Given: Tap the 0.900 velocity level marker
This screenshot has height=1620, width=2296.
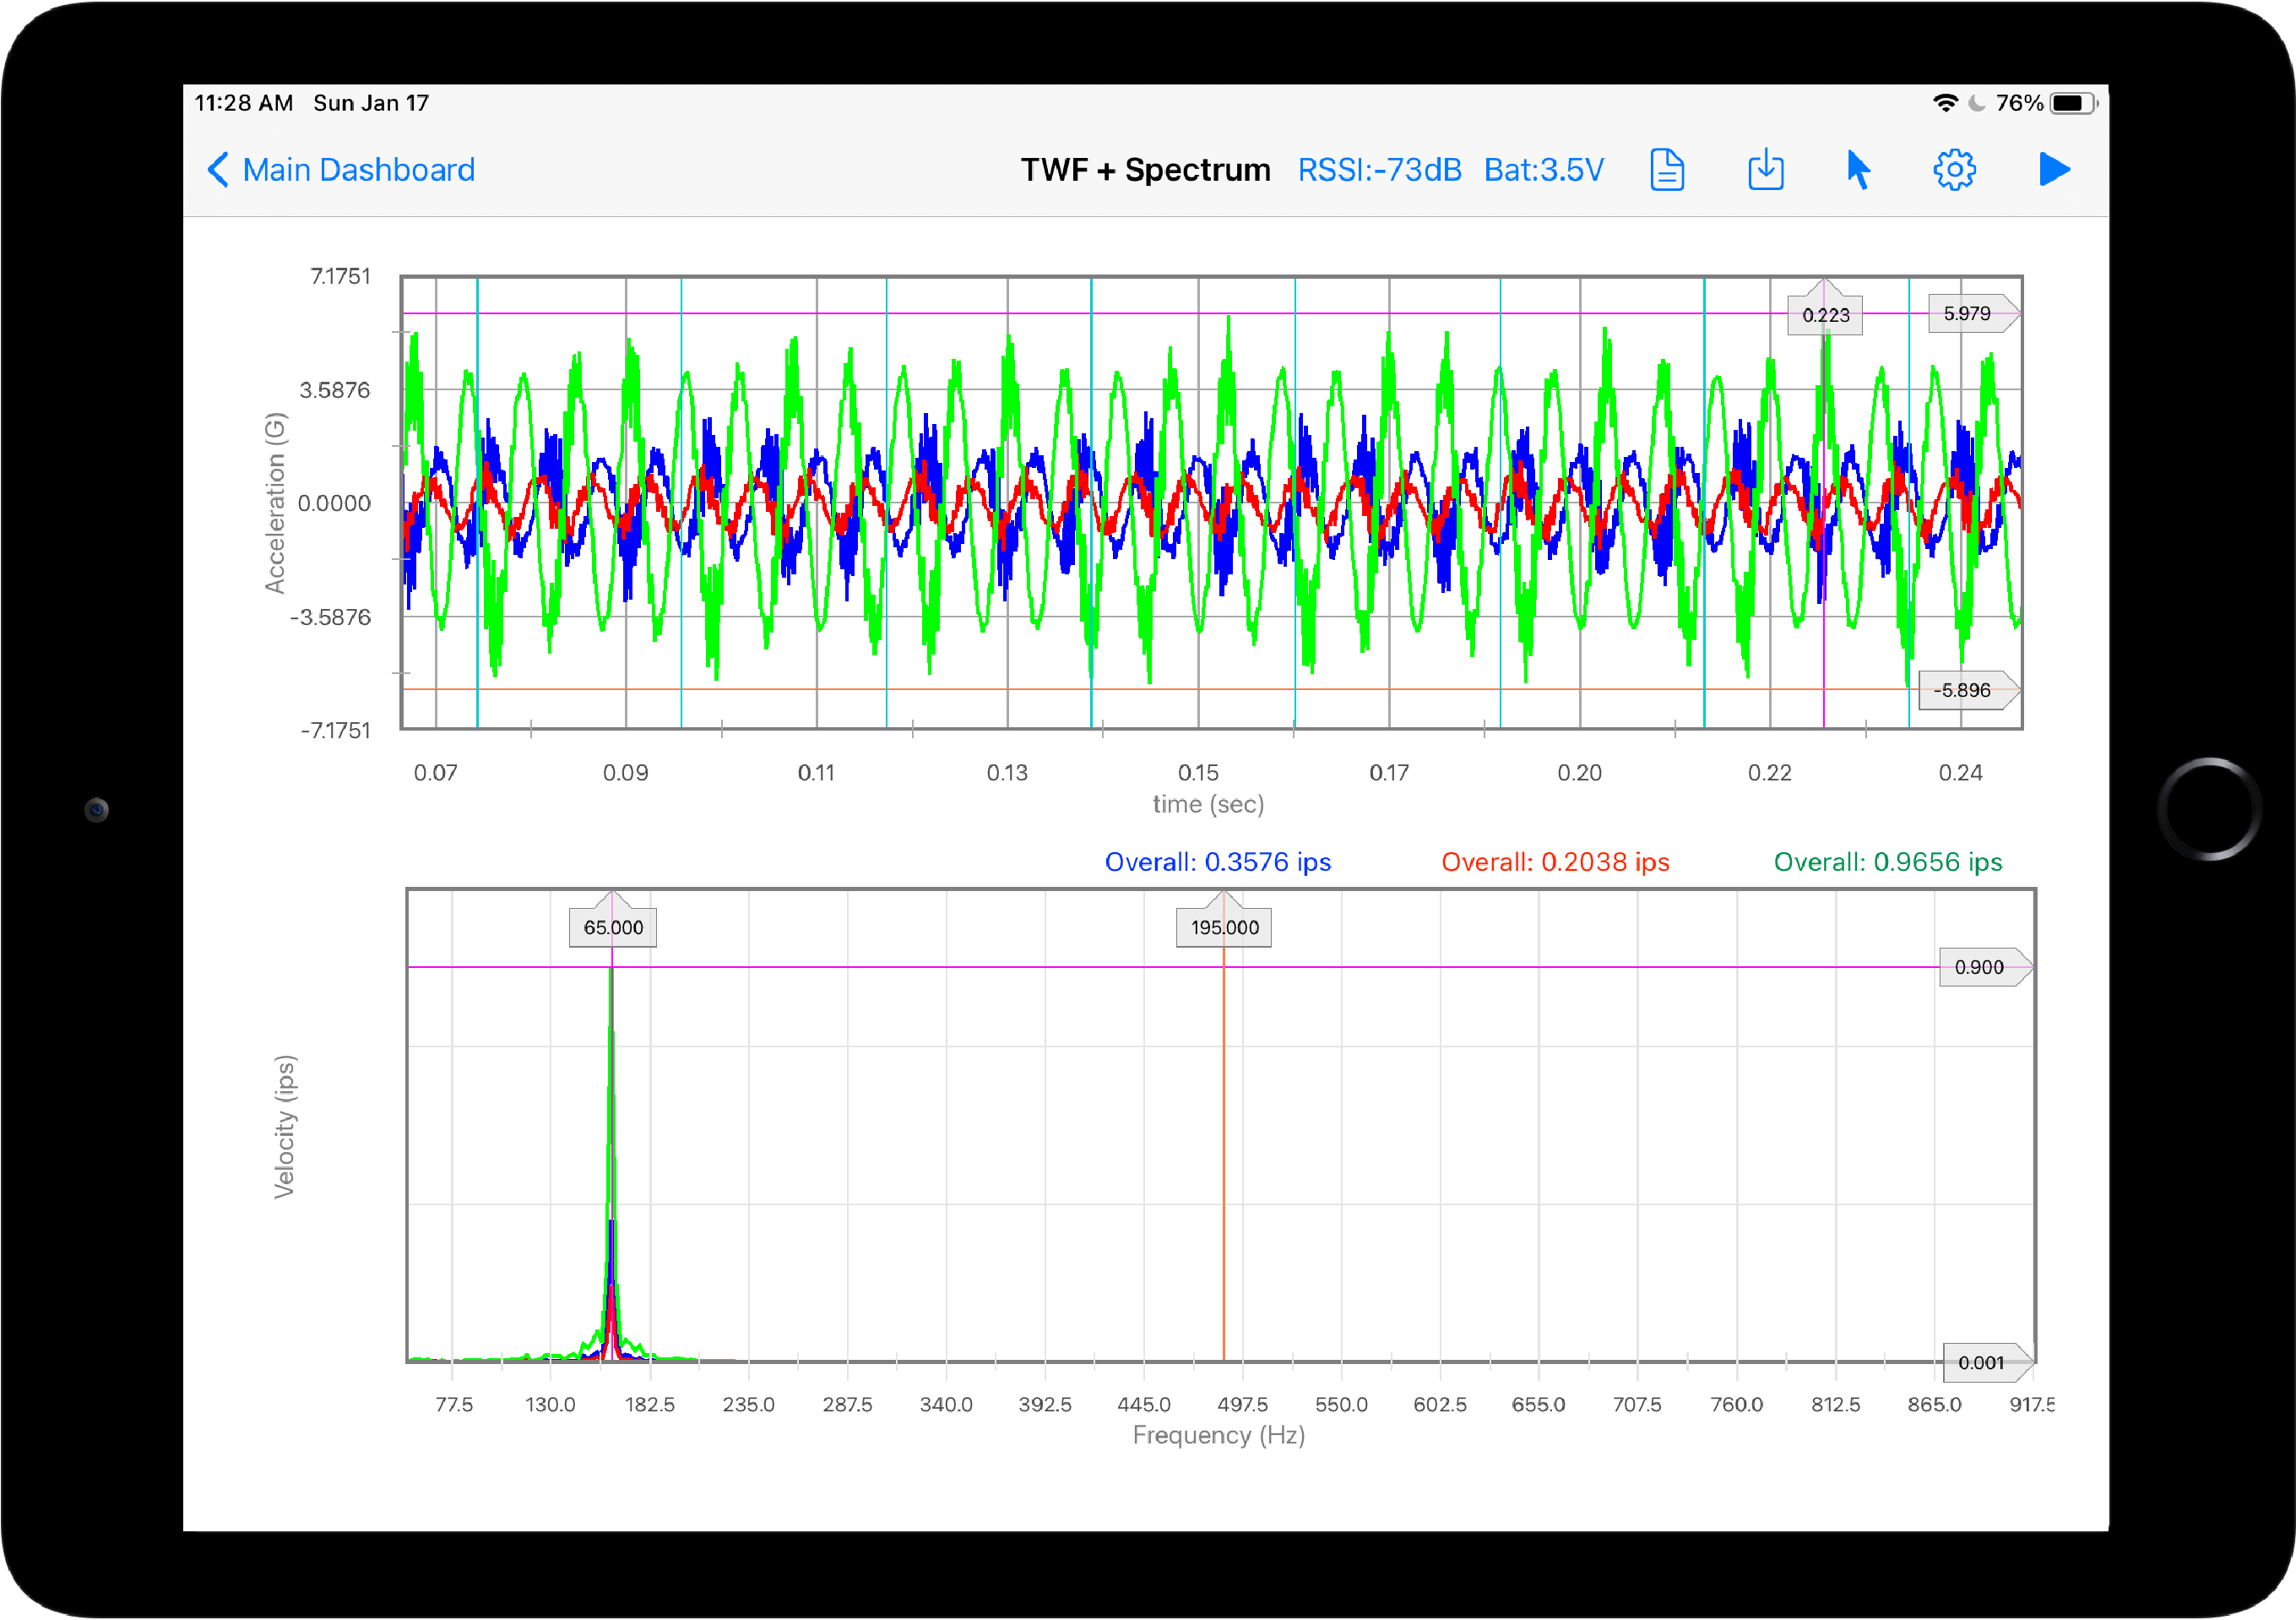Looking at the screenshot, I should 1979,967.
